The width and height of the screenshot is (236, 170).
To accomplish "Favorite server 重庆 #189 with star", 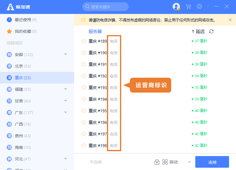I will click(x=83, y=41).
